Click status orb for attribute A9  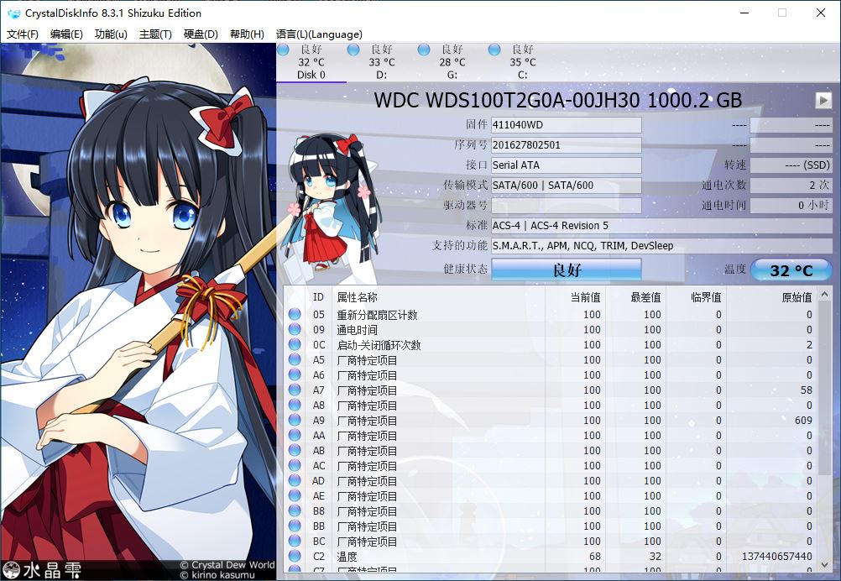click(295, 420)
